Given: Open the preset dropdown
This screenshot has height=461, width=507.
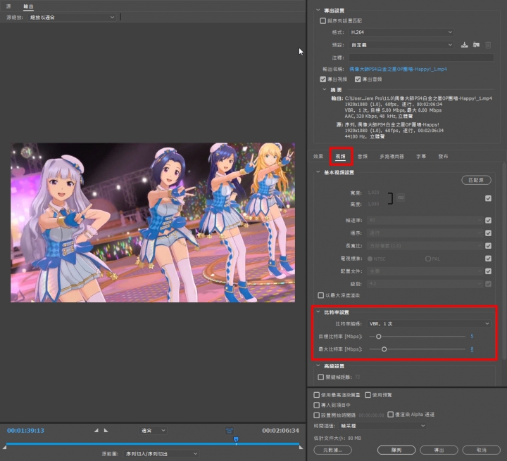Looking at the screenshot, I should [x=401, y=45].
